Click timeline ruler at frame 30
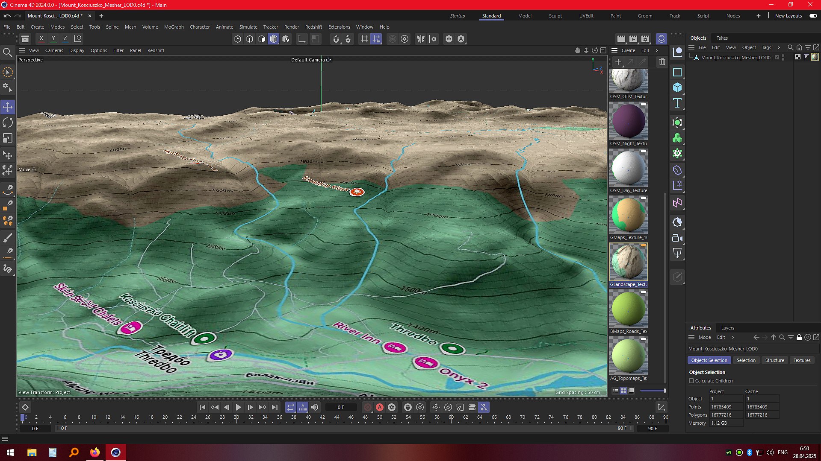 coord(236,417)
